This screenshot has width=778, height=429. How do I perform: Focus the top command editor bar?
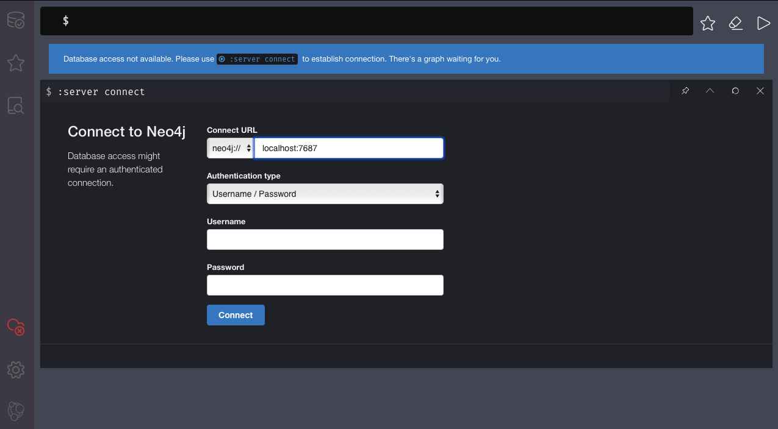coord(367,21)
